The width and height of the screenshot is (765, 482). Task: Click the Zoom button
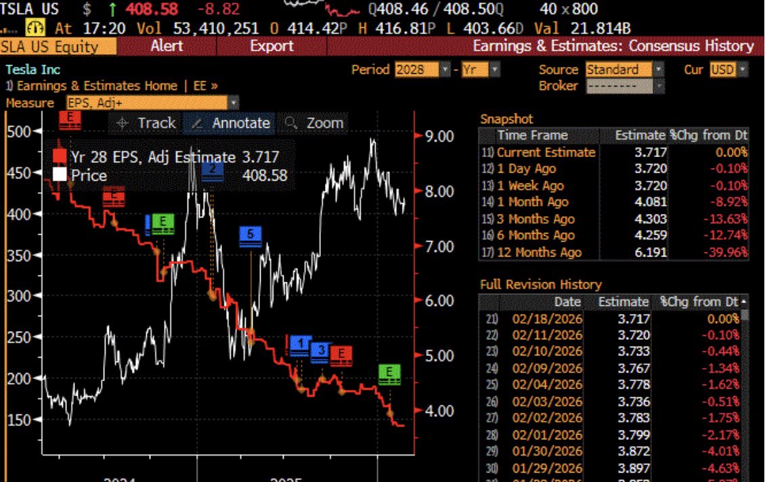pyautogui.click(x=313, y=123)
